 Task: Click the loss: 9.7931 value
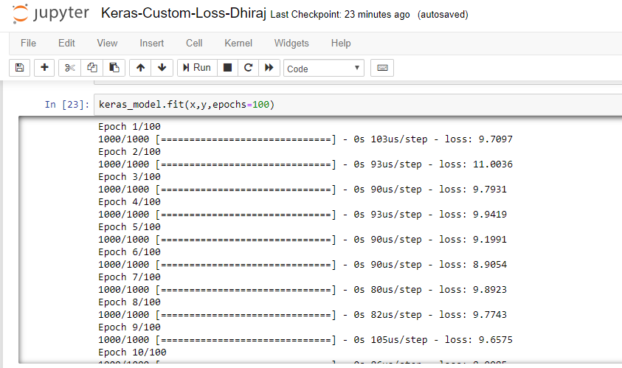(x=473, y=189)
